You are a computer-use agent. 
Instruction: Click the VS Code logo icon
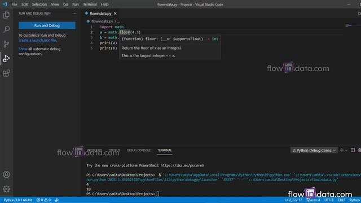5,4
